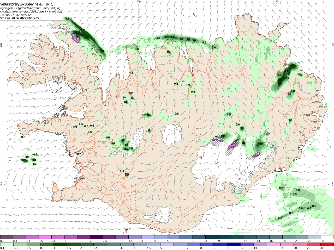Click the upper-row legend label 30
The image size is (334, 250).
pos(323,241)
